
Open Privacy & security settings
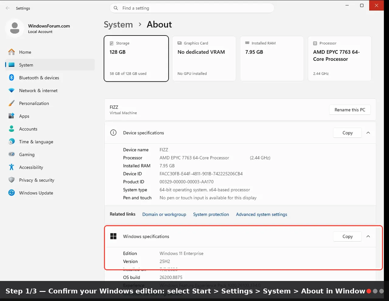50,180
